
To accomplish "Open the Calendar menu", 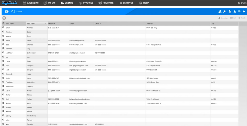I will pyautogui.click(x=31, y=3).
